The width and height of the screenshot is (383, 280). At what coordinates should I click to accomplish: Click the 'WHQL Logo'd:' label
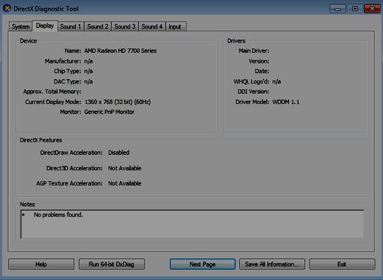pyautogui.click(x=252, y=82)
